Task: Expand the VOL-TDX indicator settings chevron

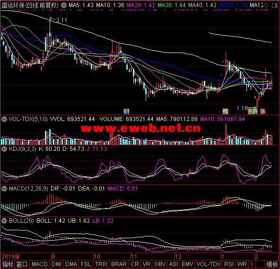Action: (x=4, y=119)
